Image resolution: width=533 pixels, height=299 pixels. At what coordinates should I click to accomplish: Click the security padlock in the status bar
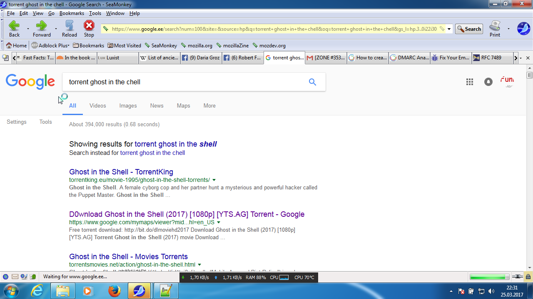pos(528,277)
